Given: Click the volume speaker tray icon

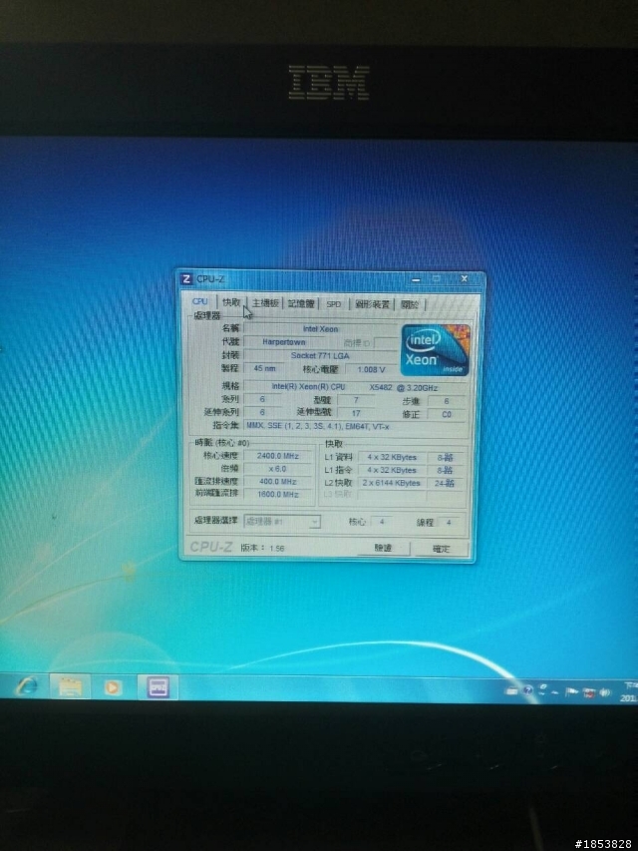Looking at the screenshot, I should (602, 690).
